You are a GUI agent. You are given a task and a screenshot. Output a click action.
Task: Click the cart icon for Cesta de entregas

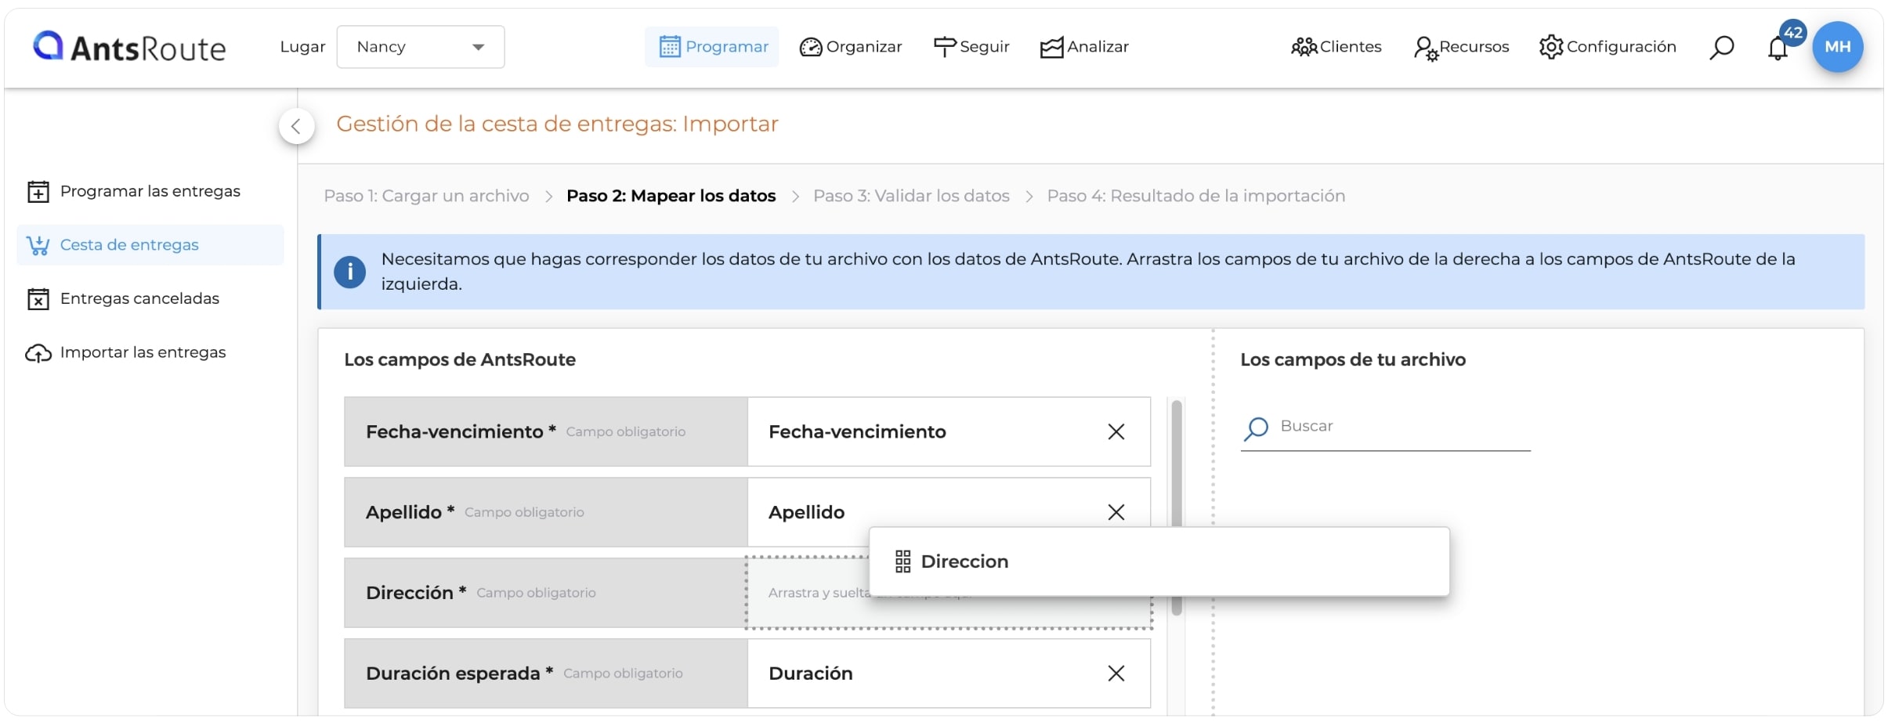tap(38, 246)
